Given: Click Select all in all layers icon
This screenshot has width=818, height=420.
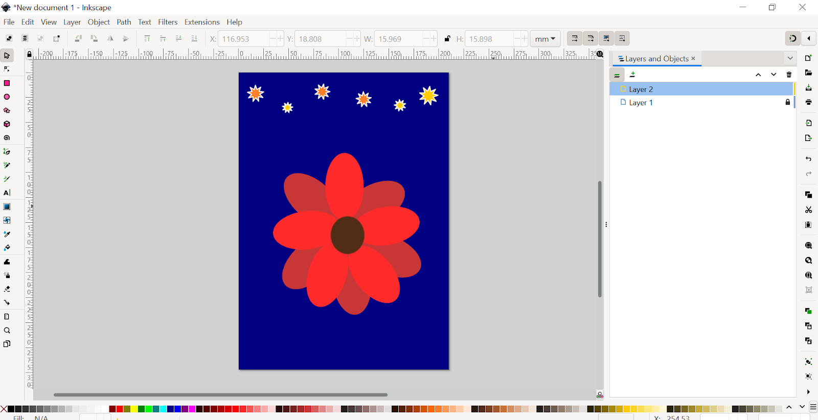Looking at the screenshot, I should [25, 38].
